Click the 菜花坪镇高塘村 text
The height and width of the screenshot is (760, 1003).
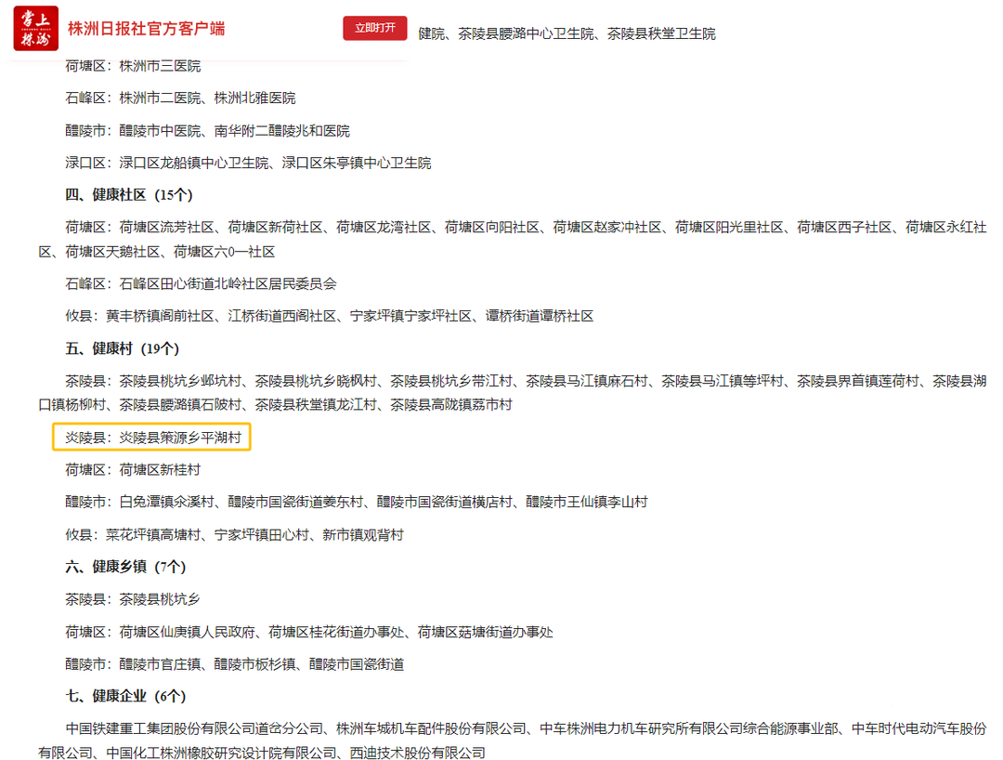tap(152, 534)
